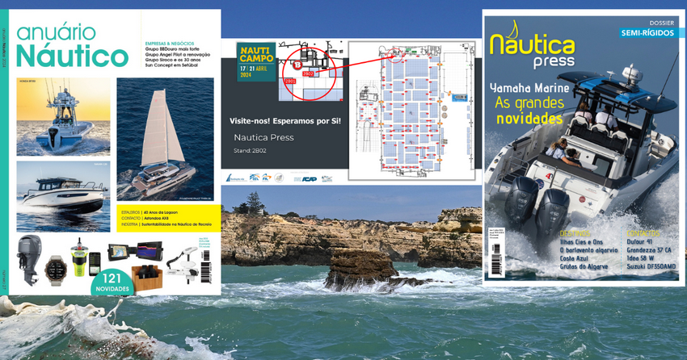
Task: Click the 'CONTACTOS' section heading
Action: point(643,233)
